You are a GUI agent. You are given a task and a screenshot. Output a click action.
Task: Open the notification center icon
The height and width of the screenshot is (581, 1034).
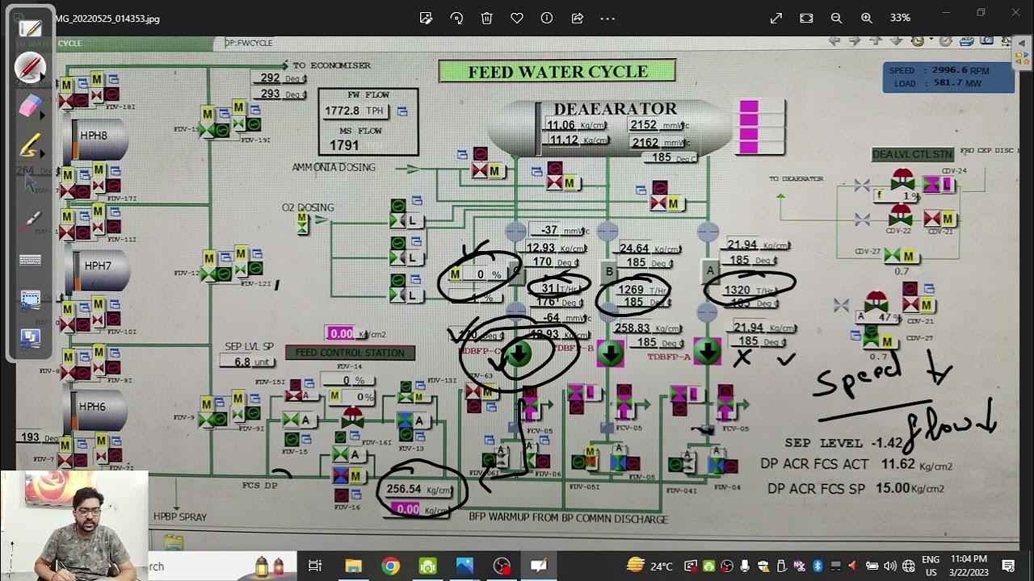point(1008,566)
